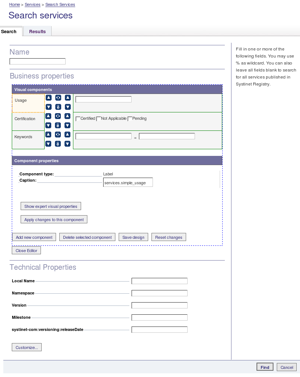300x377 pixels.
Task: Follow the Search Services breadcrumb link
Action: pyautogui.click(x=60, y=4)
